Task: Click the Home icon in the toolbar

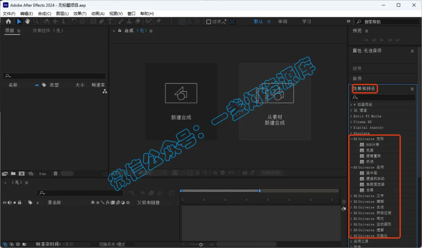Action: point(8,21)
